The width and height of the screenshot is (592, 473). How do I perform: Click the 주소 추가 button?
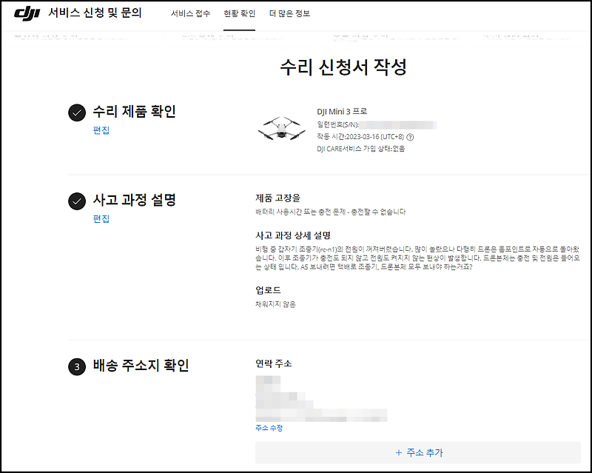point(418,452)
